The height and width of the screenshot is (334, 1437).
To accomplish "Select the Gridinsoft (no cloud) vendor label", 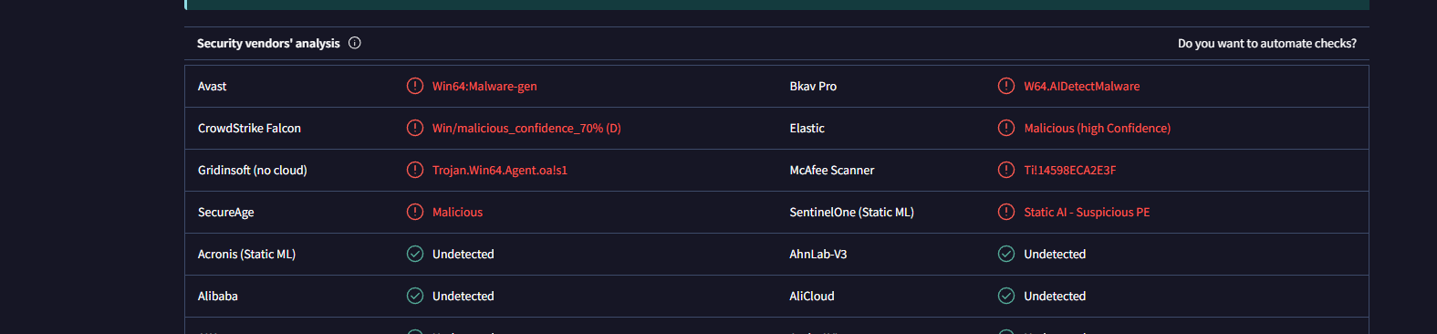I will (253, 170).
